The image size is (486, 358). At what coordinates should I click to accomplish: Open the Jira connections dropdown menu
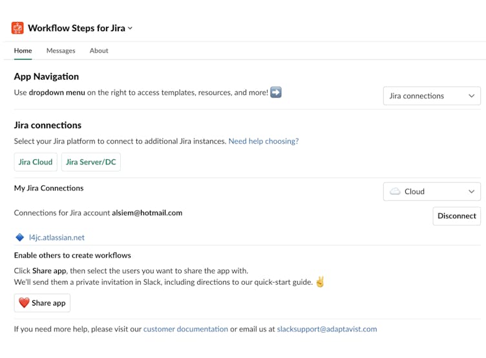click(x=432, y=96)
